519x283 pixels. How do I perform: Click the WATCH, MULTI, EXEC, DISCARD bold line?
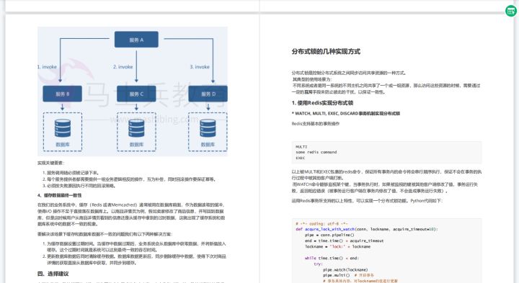(x=346, y=113)
